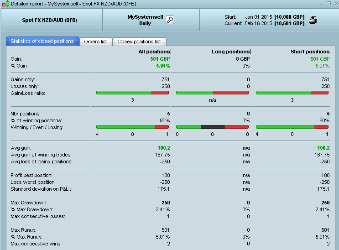The image size is (339, 250).
Task: Open the Closed positions list tab
Action: pyautogui.click(x=139, y=42)
